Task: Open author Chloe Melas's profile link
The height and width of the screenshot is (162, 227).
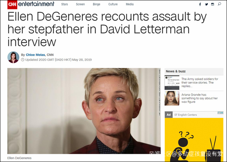Action: 35,55
